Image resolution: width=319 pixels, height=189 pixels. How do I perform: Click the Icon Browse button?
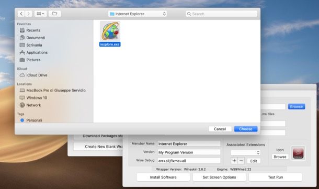[x=280, y=157]
